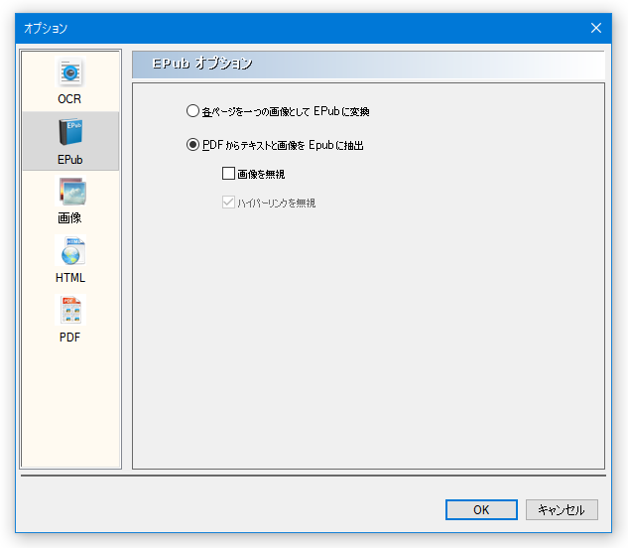The height and width of the screenshot is (548, 628).
Task: Select PDF からテキストと画像を Epub に抽出 radio
Action: pyautogui.click(x=192, y=145)
